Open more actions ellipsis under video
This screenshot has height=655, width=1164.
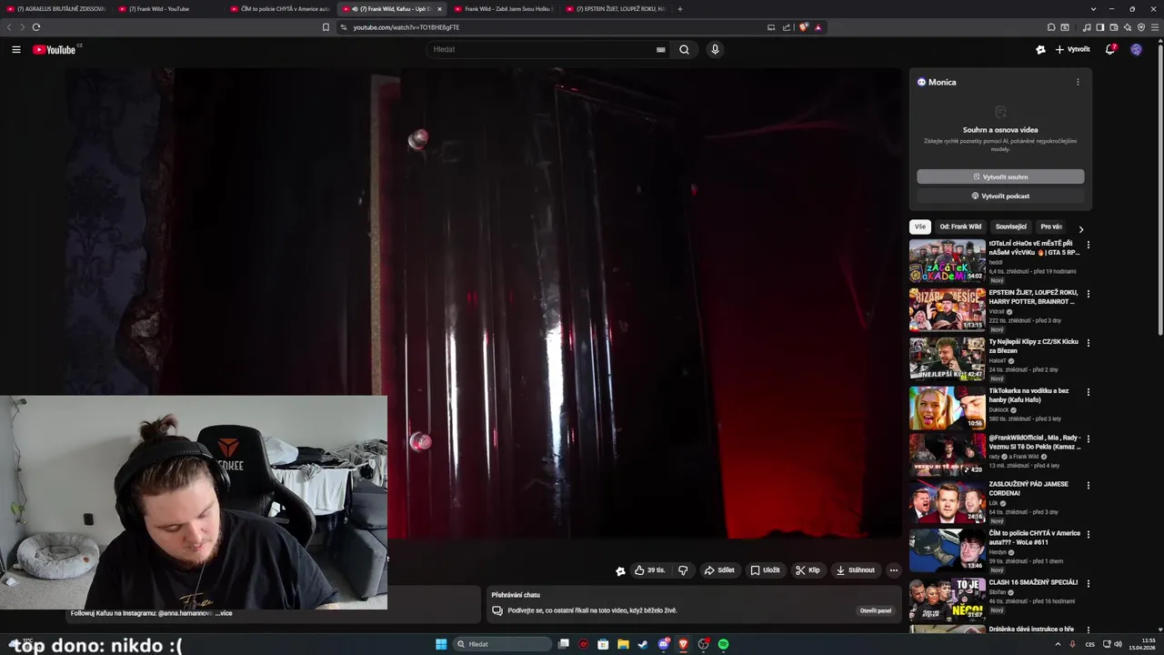tap(893, 570)
